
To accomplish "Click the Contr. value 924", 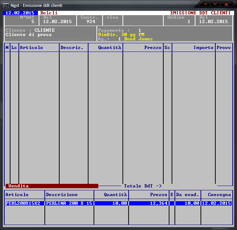I will 91,22.
